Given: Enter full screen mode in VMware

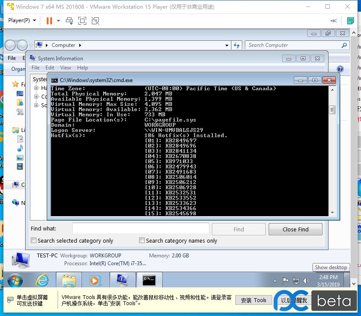Looking at the screenshot, I should pyautogui.click(x=81, y=20).
